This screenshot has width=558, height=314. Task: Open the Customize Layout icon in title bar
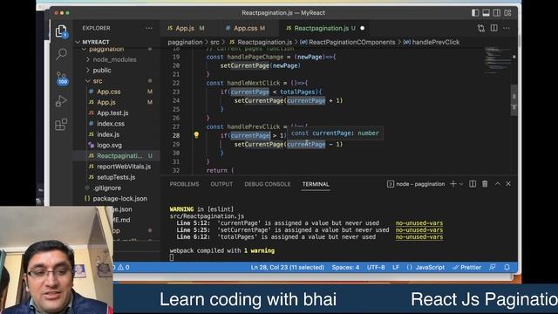(507, 13)
